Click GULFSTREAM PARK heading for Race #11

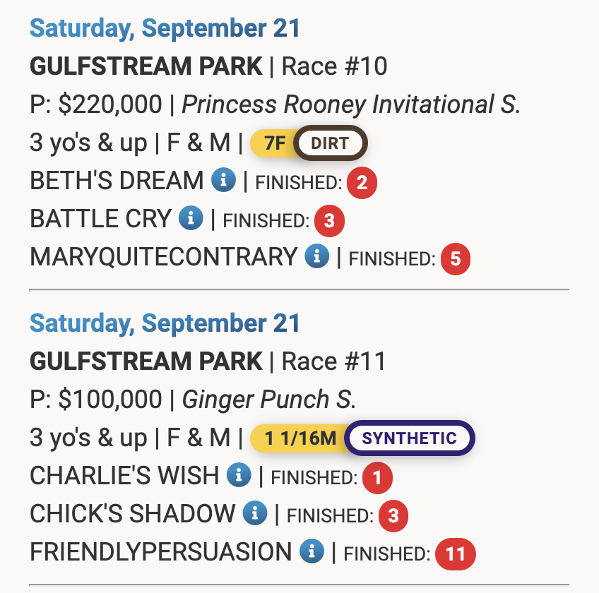coord(146,361)
